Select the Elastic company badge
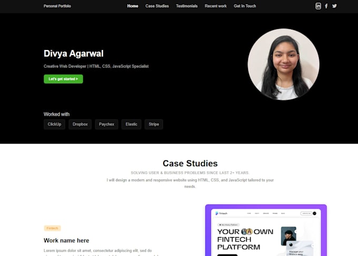Image resolution: width=358 pixels, height=256 pixels. pos(131,124)
